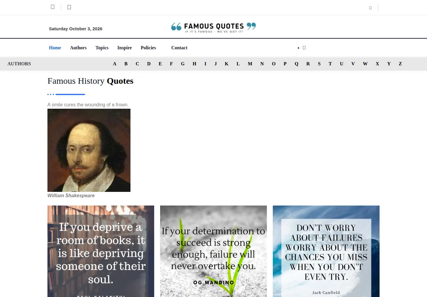
Task: Click the "Famous History Quotes" heading
Action: click(90, 81)
